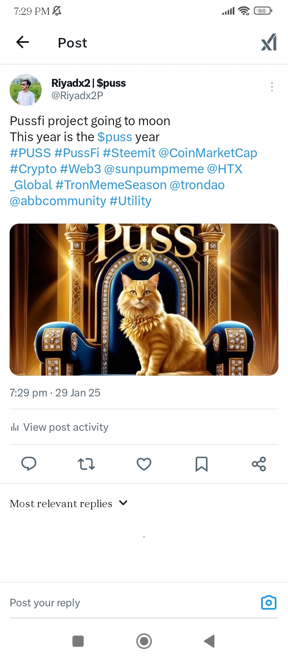Screen dimensions: 288x660
Task: Open the #TronMemeSeason hashtag
Action: [x=111, y=185]
